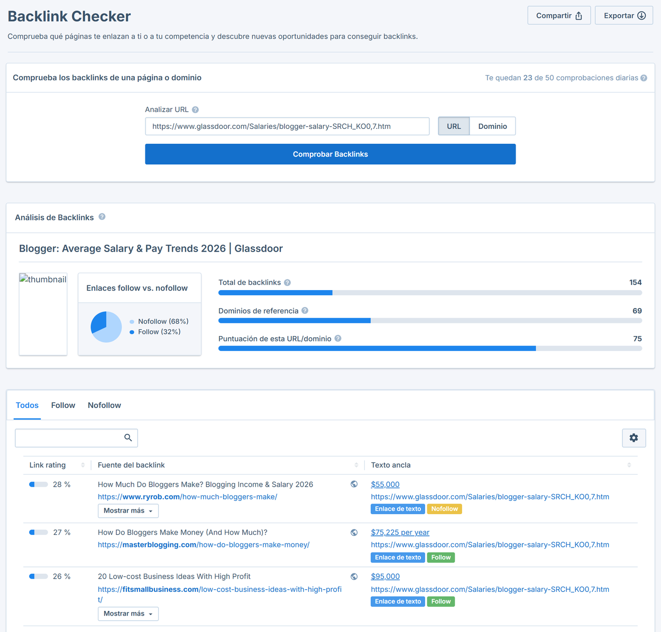This screenshot has width=661, height=632.
Task: Click globe icon in masterblogging.com row
Action: [x=354, y=533]
